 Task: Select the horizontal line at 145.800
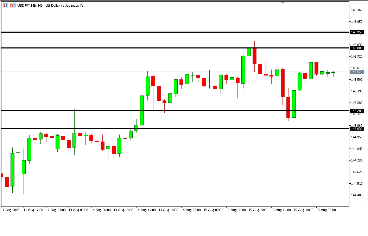click(x=175, y=48)
